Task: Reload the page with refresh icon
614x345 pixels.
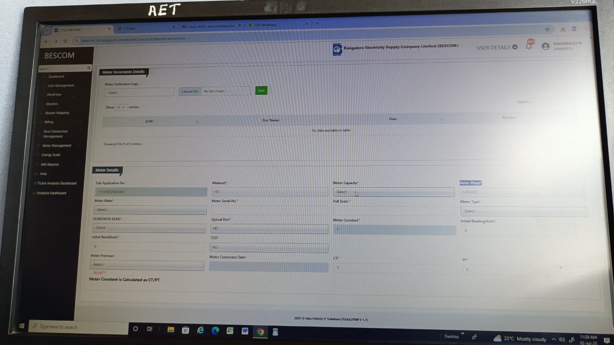Action: (65, 41)
